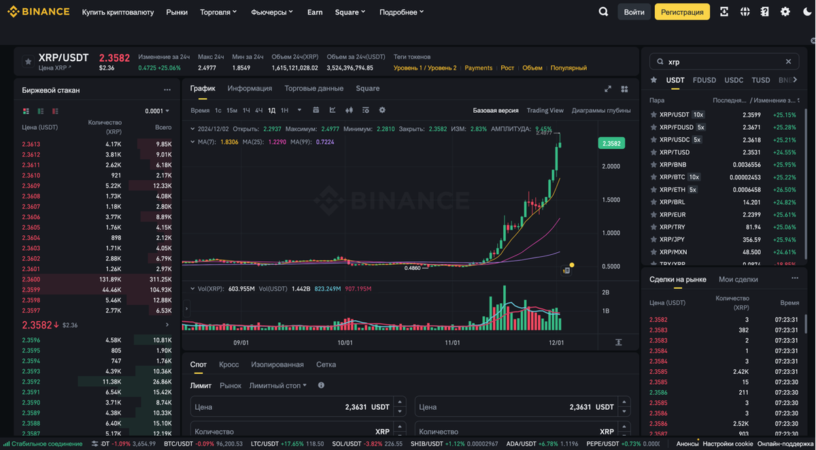816x450 pixels.
Task: Open the order book three-dot options menu
Action: [x=167, y=90]
